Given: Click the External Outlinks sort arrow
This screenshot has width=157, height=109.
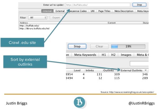Looking at the screenshot, I should 146,70.
